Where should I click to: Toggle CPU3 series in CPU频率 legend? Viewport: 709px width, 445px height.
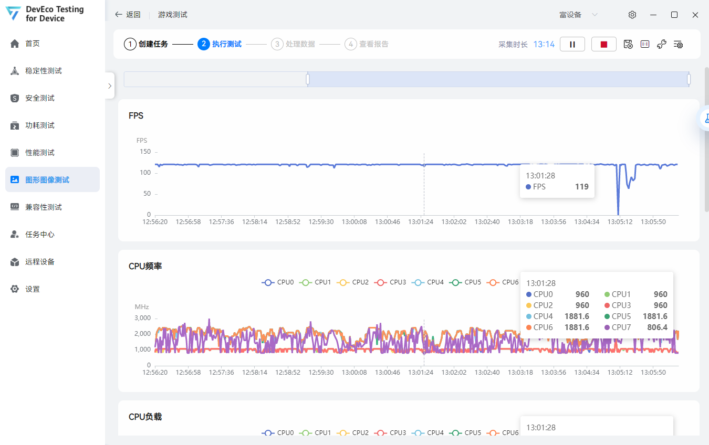(390, 282)
